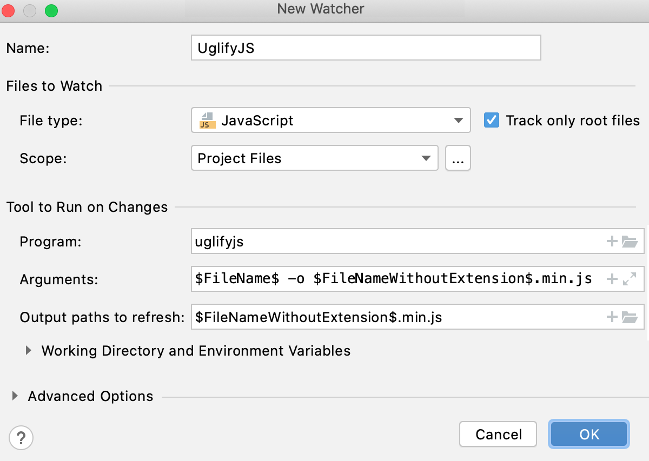Insert a macro into Output paths field
The width and height of the screenshot is (649, 461).
612,317
